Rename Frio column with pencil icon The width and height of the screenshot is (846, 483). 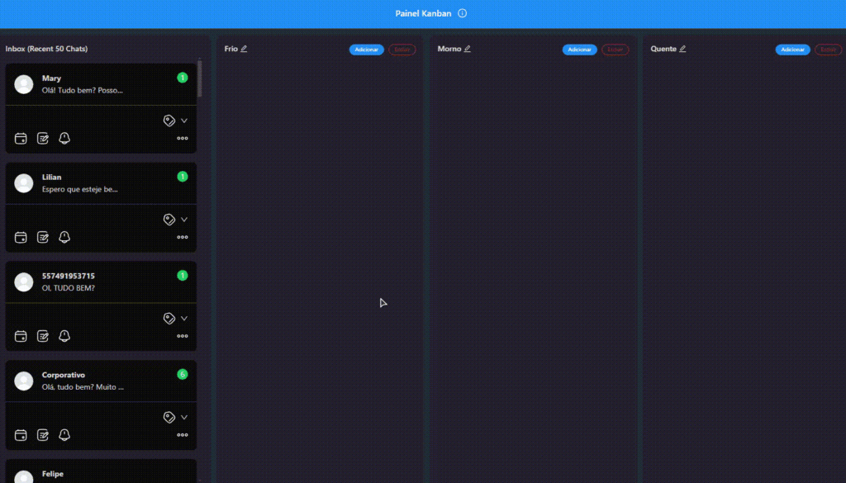coord(244,49)
